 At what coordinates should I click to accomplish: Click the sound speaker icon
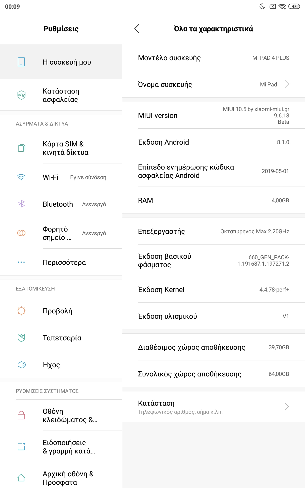tap(21, 365)
